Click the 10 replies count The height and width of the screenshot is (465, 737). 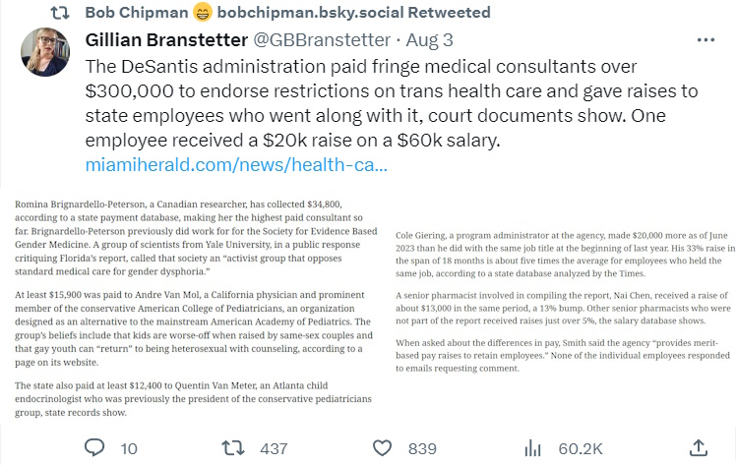129,448
